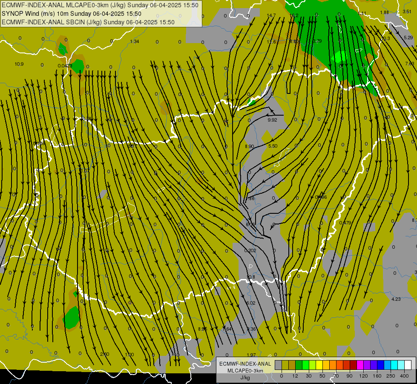Click map value 4.23
This screenshot has width=417, height=384.
pos(396,299)
